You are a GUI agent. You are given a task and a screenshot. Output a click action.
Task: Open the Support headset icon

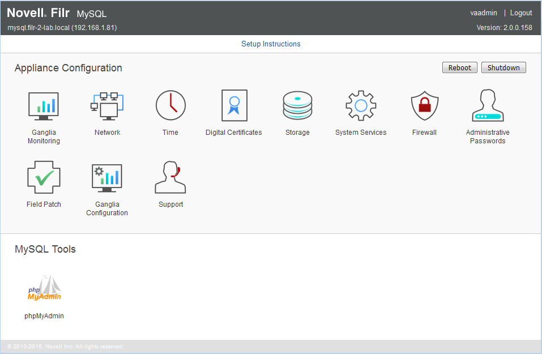click(x=170, y=177)
